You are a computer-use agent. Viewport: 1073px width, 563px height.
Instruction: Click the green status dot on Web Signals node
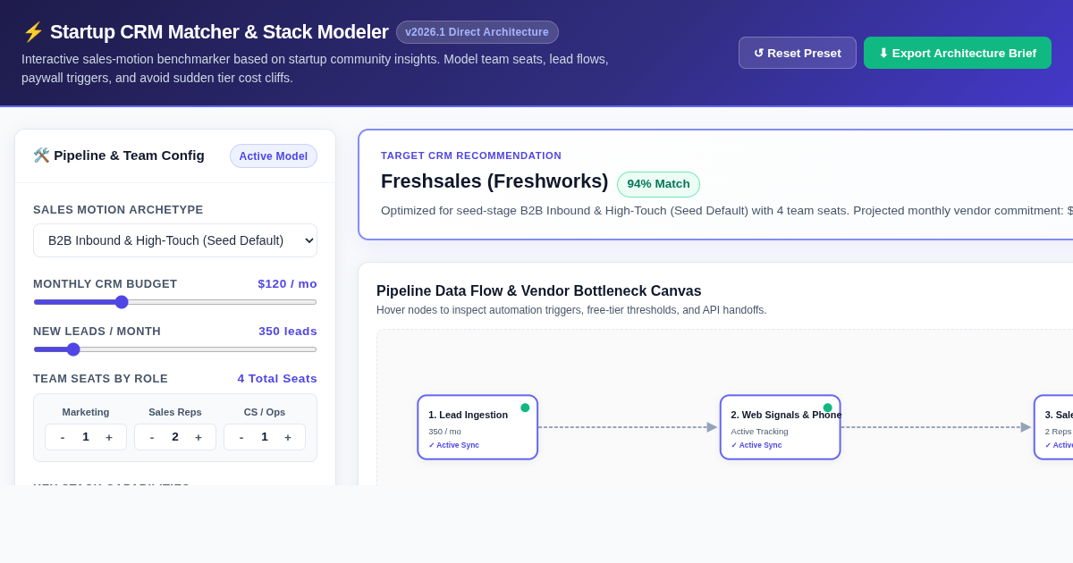pos(828,408)
